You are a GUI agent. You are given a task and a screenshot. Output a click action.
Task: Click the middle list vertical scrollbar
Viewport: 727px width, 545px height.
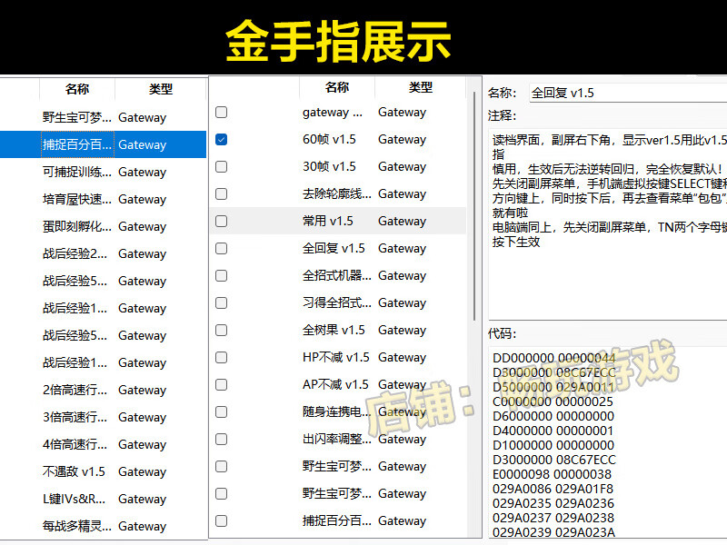[473, 272]
